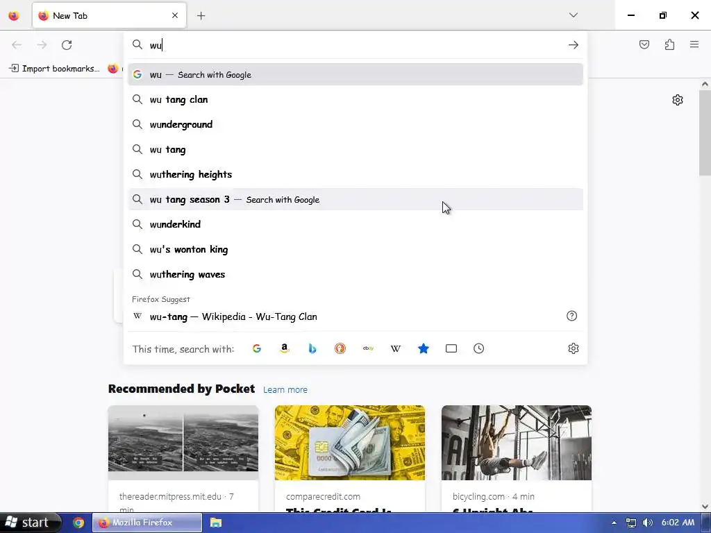This screenshot has height=533, width=711.
Task: Open the Firefox application menu
Action: (x=694, y=44)
